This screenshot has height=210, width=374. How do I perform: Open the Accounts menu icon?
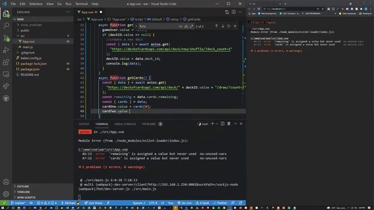click(6, 182)
